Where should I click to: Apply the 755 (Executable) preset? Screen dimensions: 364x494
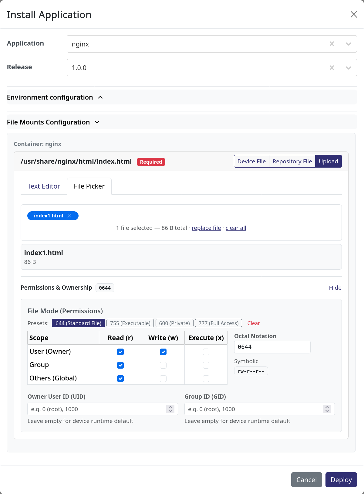(x=130, y=323)
